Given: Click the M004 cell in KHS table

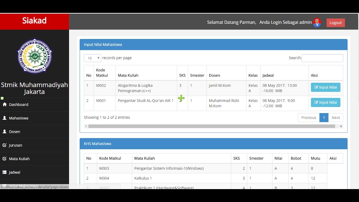Looking at the screenshot, I should click(114, 178).
